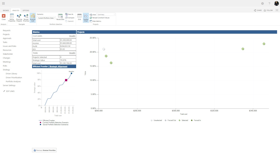280x157 pixels.
Task: Click the Profit value $284,652.50
Action: (68, 46)
